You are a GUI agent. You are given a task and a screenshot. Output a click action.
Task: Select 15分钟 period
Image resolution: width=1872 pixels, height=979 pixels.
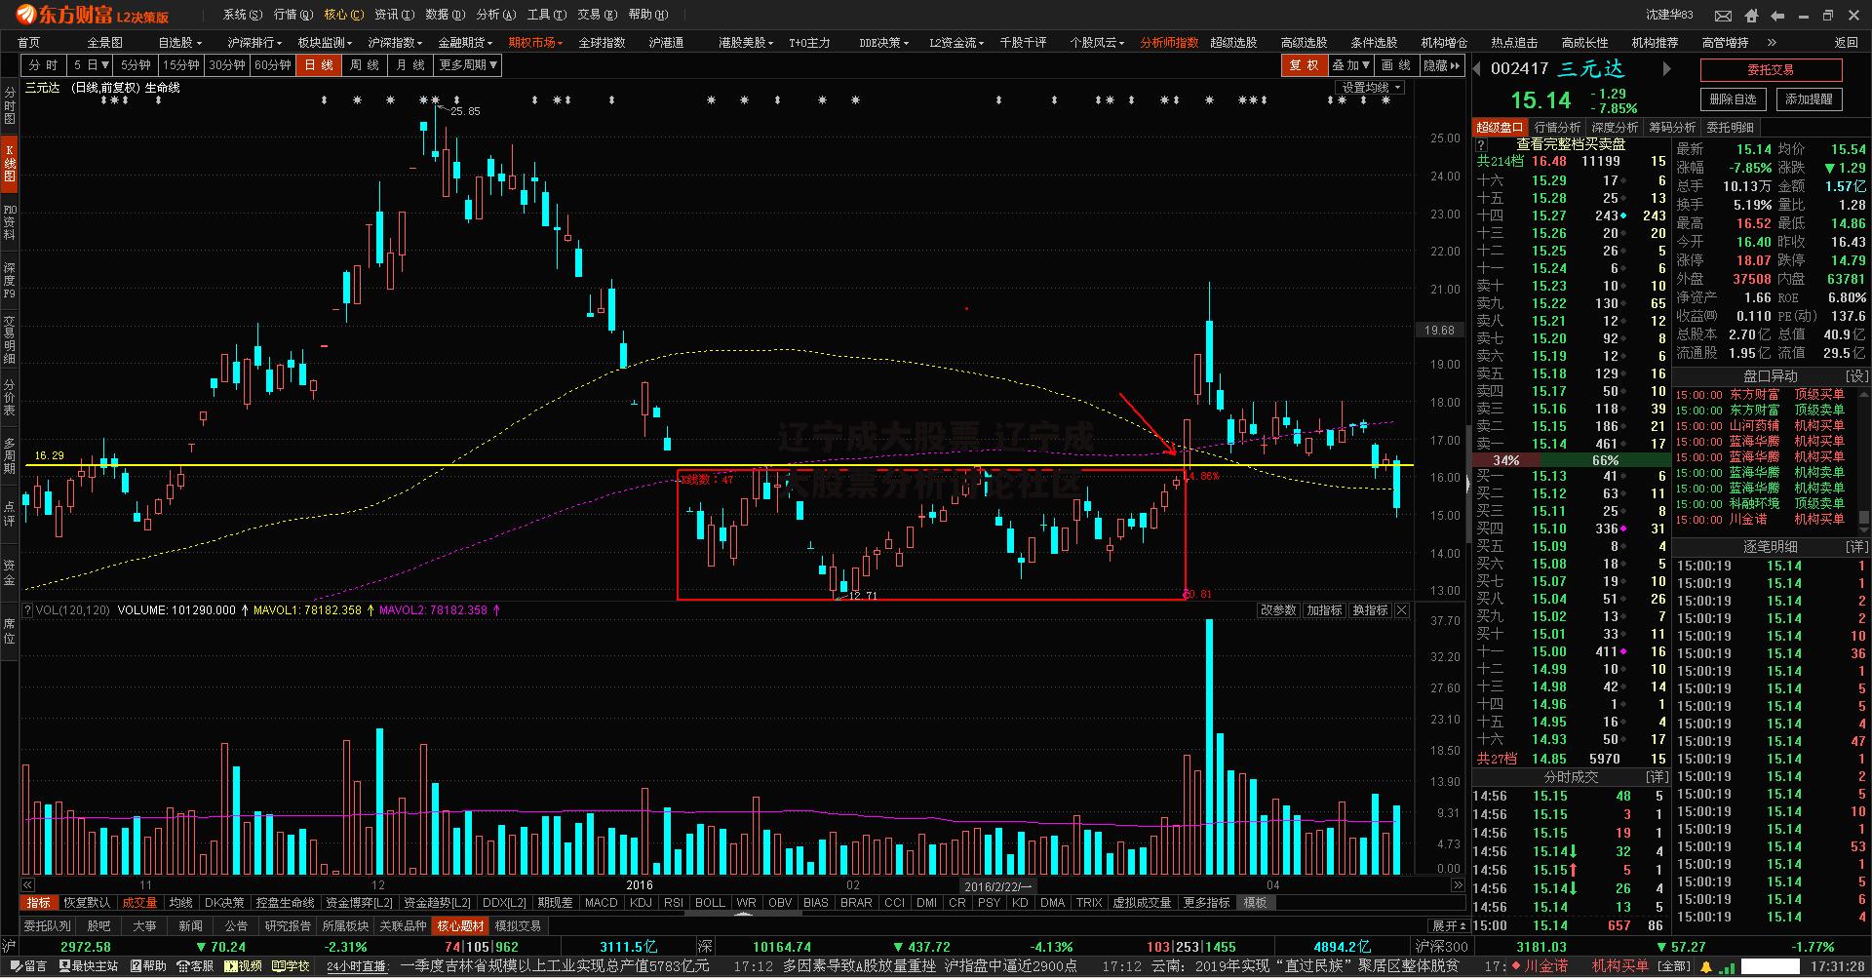tap(181, 65)
